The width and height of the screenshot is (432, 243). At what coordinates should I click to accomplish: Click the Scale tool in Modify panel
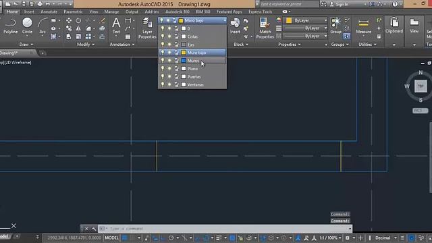[x=78, y=36]
